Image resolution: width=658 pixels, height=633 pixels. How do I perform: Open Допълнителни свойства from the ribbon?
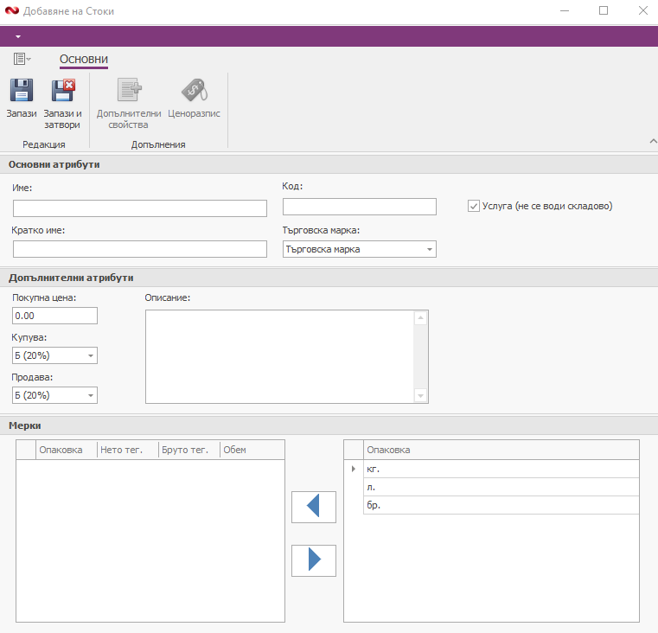click(x=129, y=92)
